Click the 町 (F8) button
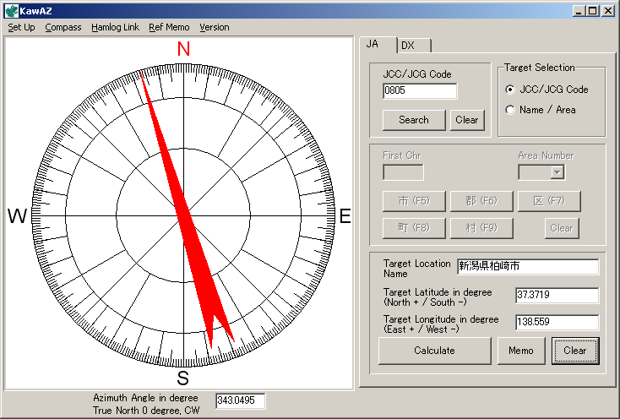Viewport: 620px width, 419px height. point(414,228)
